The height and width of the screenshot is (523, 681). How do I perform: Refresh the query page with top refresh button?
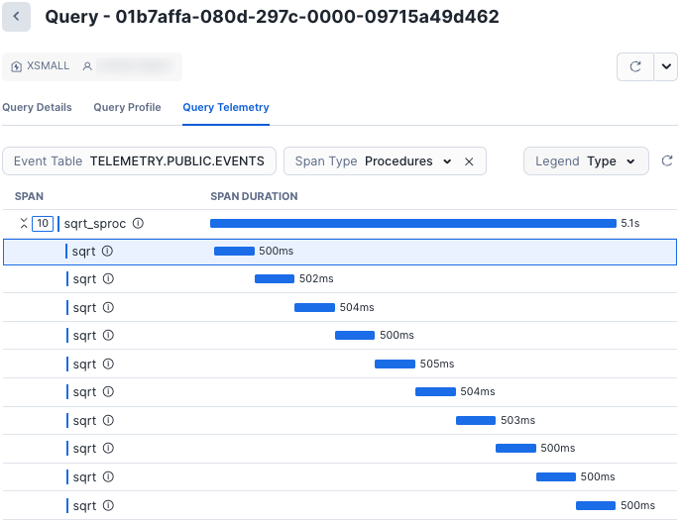[635, 66]
